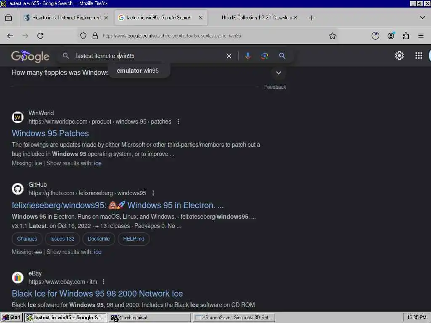Image resolution: width=431 pixels, height=323 pixels.
Task: Click 'ice' link under WinWorld result
Action: (x=98, y=164)
